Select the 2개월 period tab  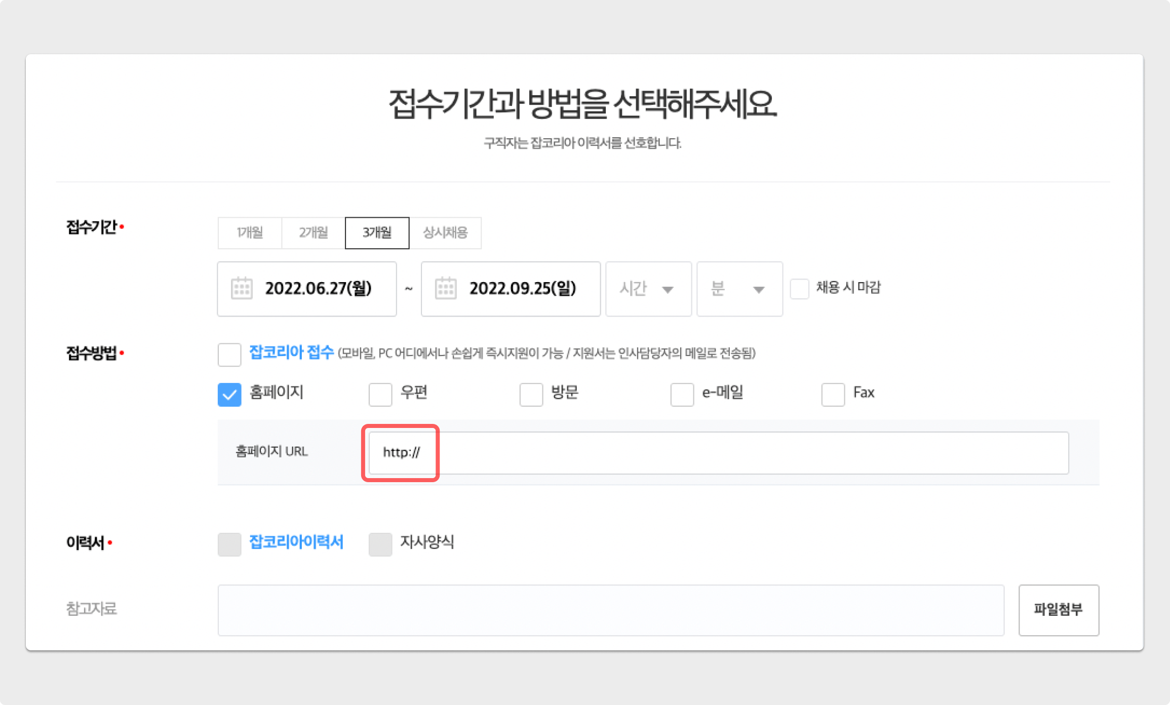click(313, 233)
